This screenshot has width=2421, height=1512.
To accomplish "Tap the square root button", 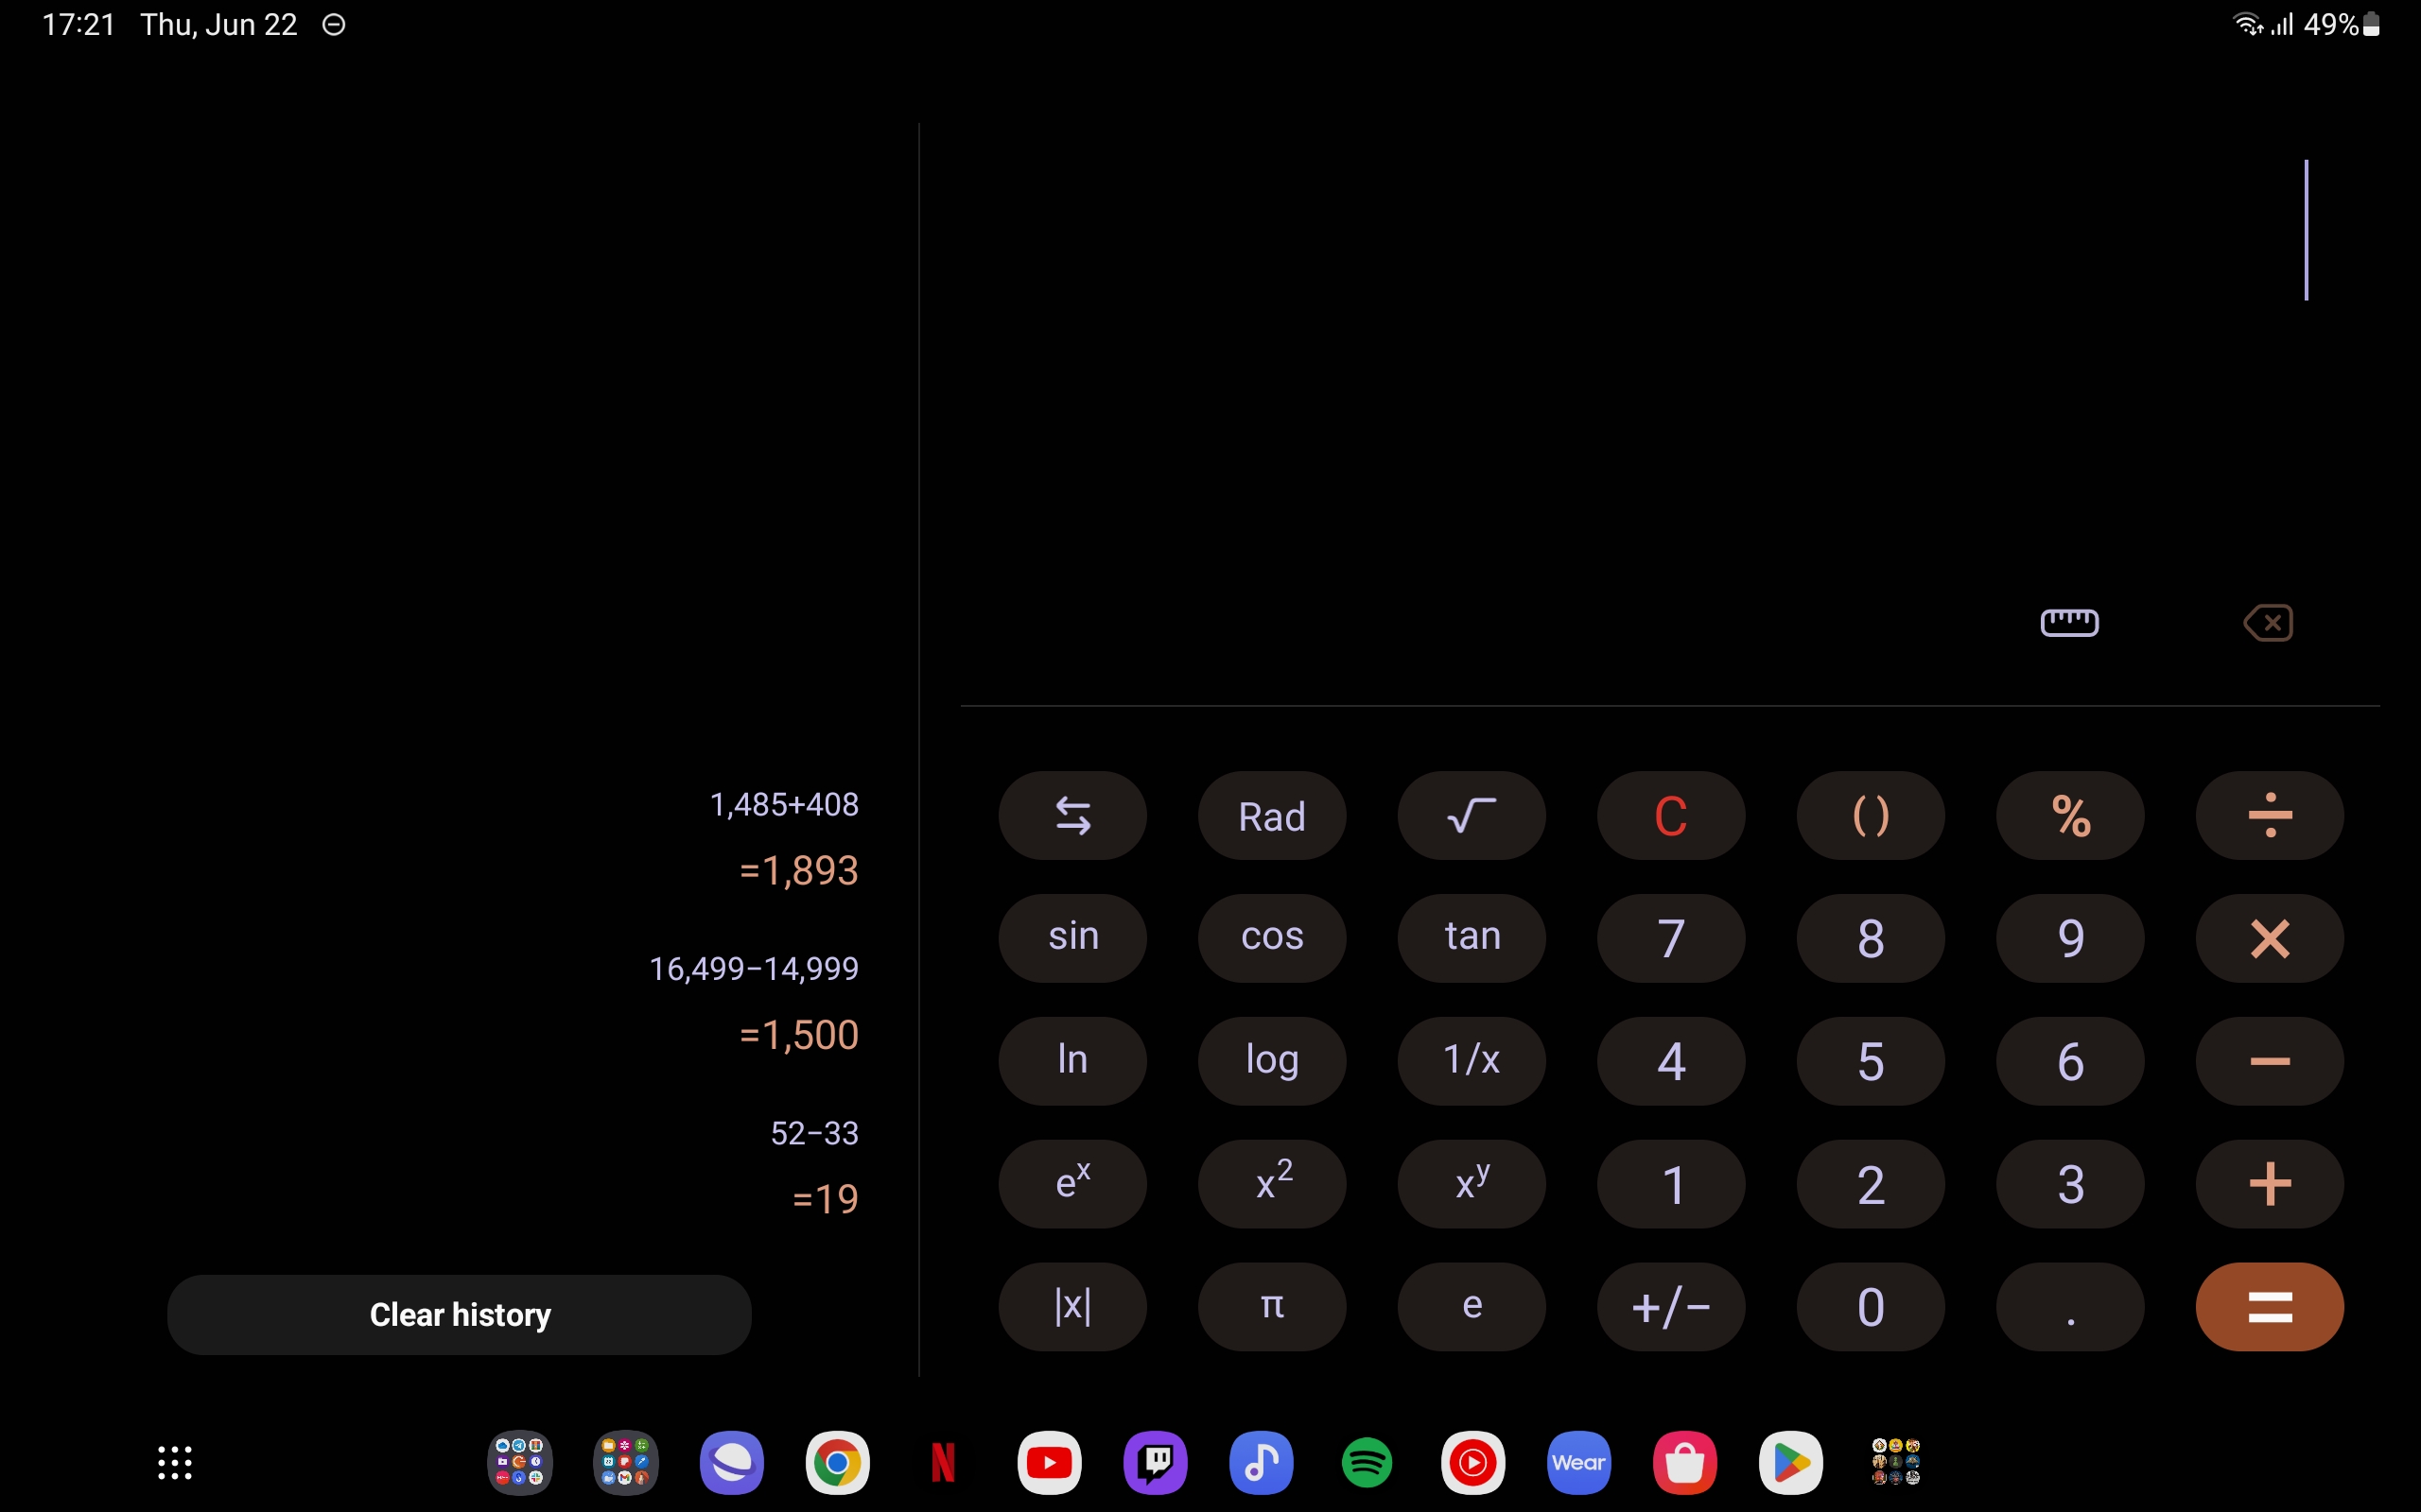I will pos(1471,816).
